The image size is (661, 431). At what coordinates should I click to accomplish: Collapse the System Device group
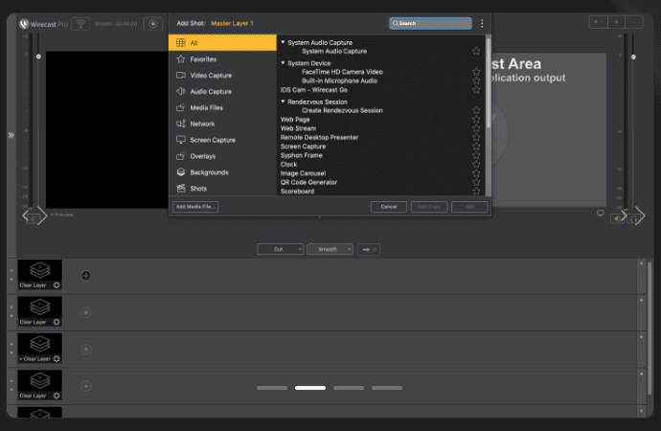click(283, 63)
